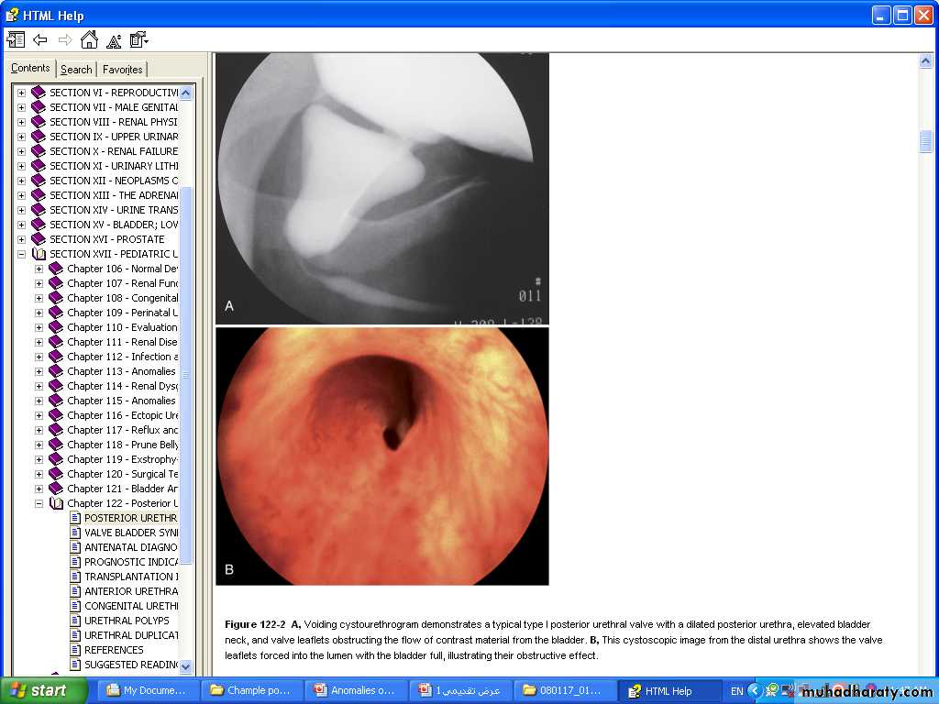The image size is (939, 704).
Task: Expand Chapter 118 - Prune Belly node
Action: pyautogui.click(x=39, y=445)
